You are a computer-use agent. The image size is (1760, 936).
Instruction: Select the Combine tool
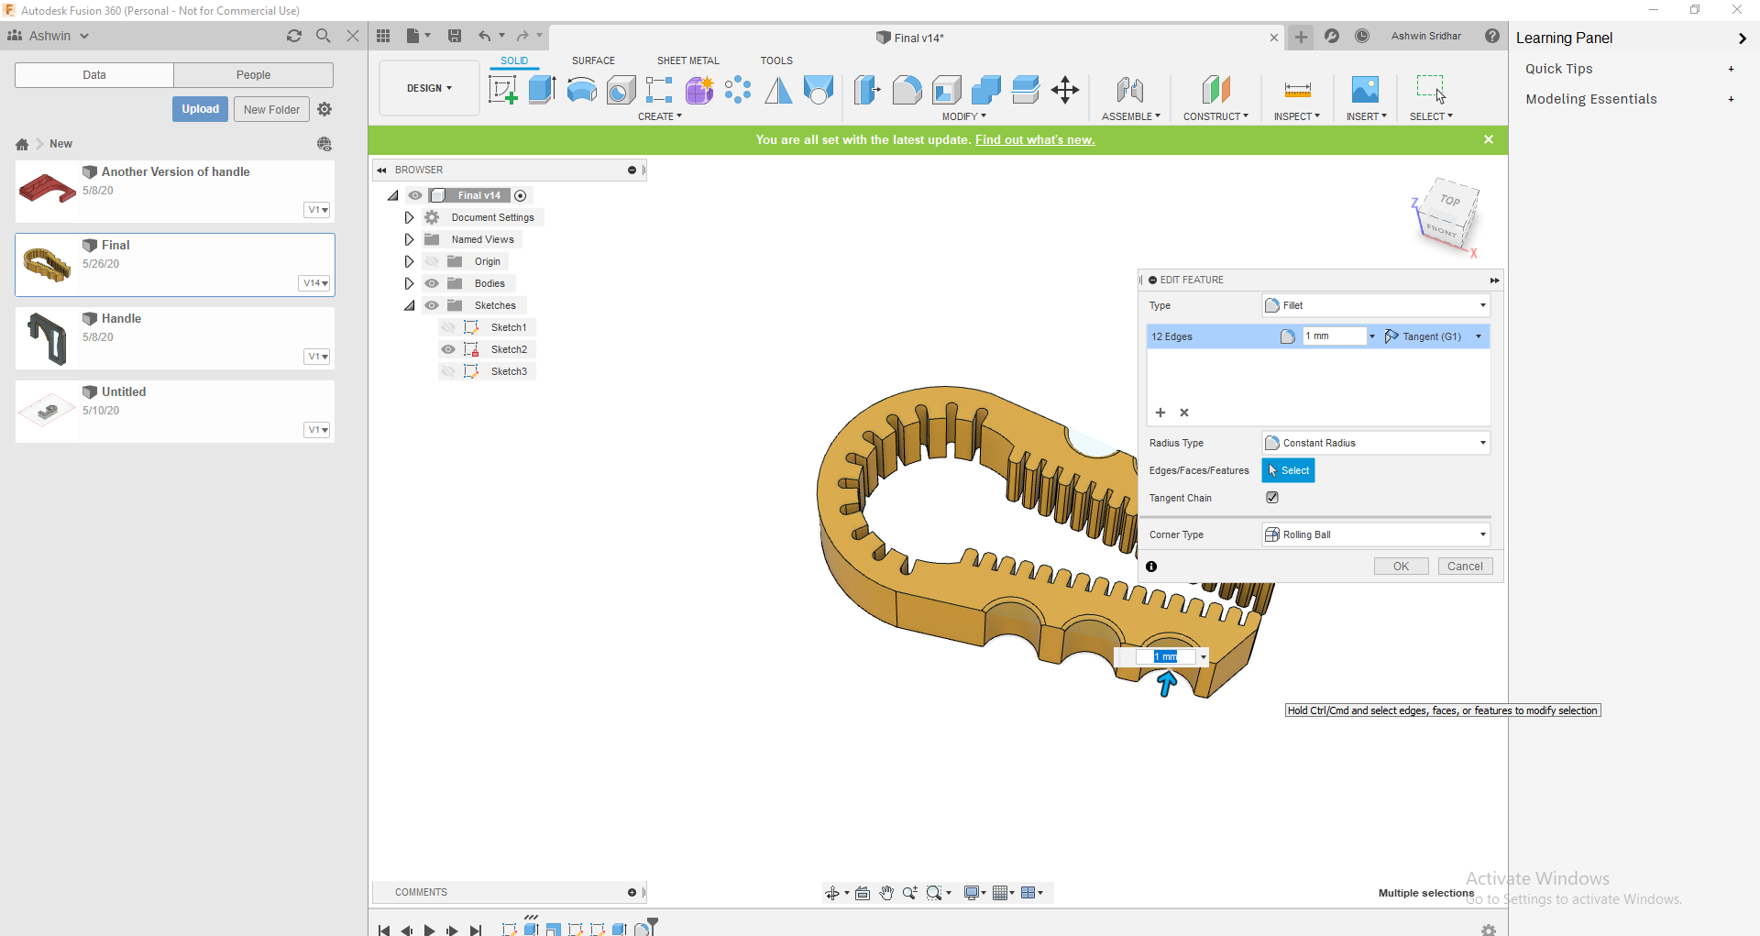point(986,90)
